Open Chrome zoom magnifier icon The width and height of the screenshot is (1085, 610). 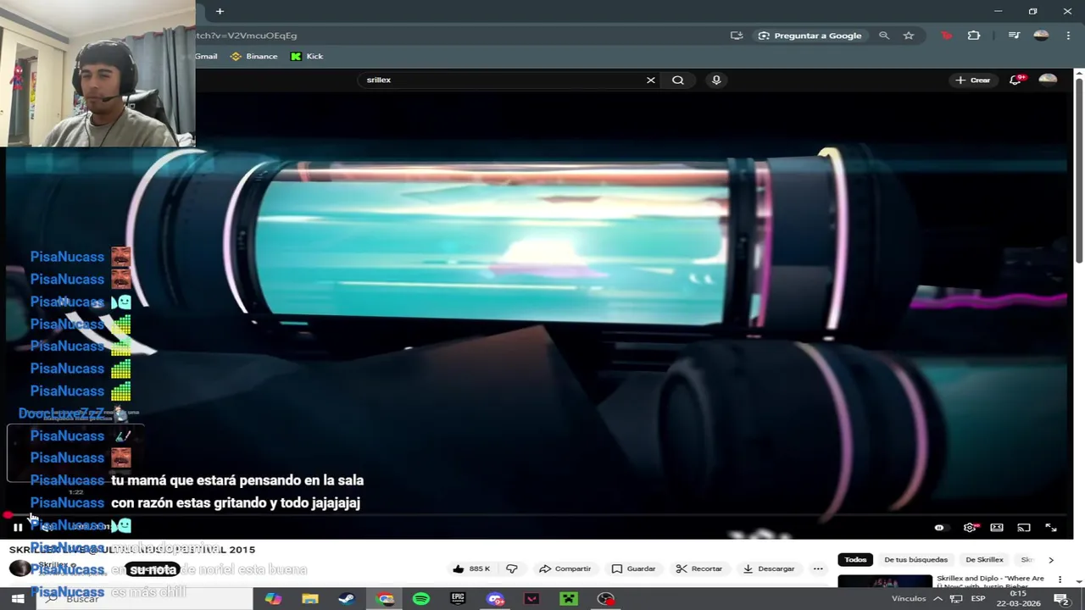[884, 36]
